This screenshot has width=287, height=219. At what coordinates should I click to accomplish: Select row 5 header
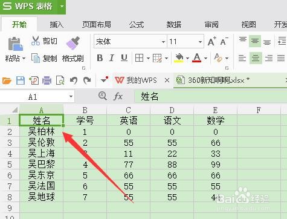click(x=10, y=165)
